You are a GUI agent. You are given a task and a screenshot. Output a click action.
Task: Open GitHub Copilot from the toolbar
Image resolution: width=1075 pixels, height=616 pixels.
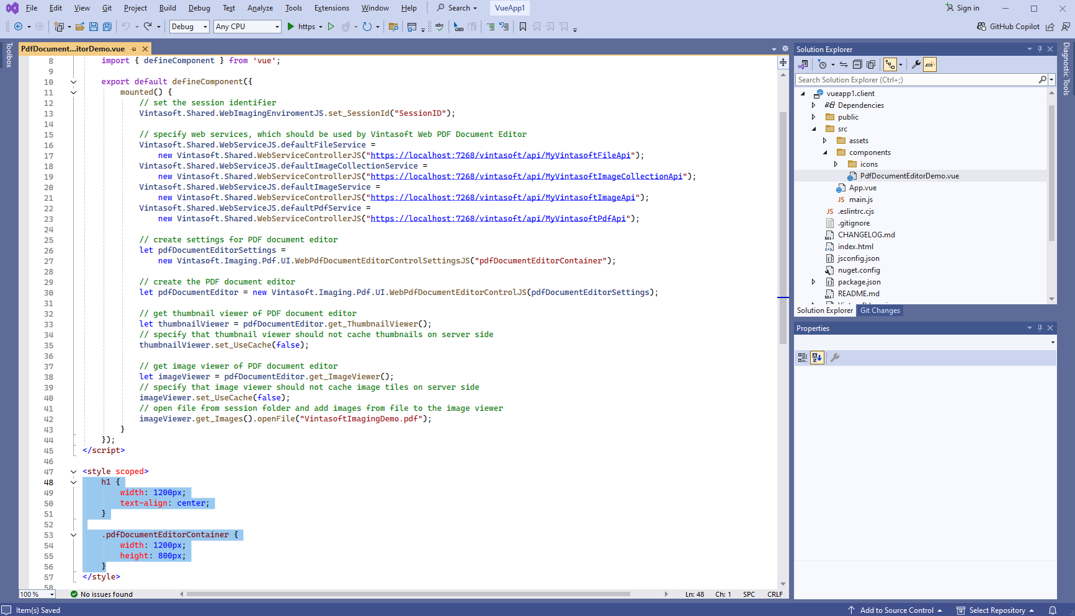click(x=1008, y=27)
